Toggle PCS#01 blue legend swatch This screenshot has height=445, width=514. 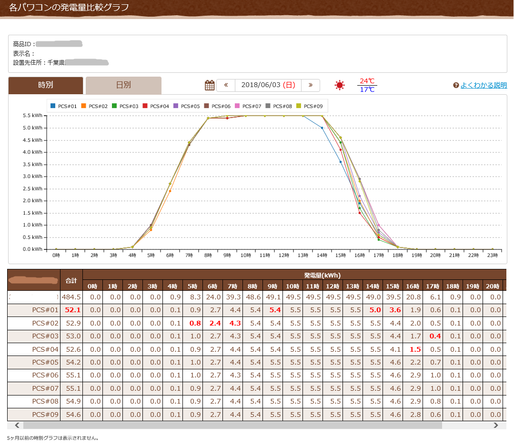pyautogui.click(x=53, y=106)
